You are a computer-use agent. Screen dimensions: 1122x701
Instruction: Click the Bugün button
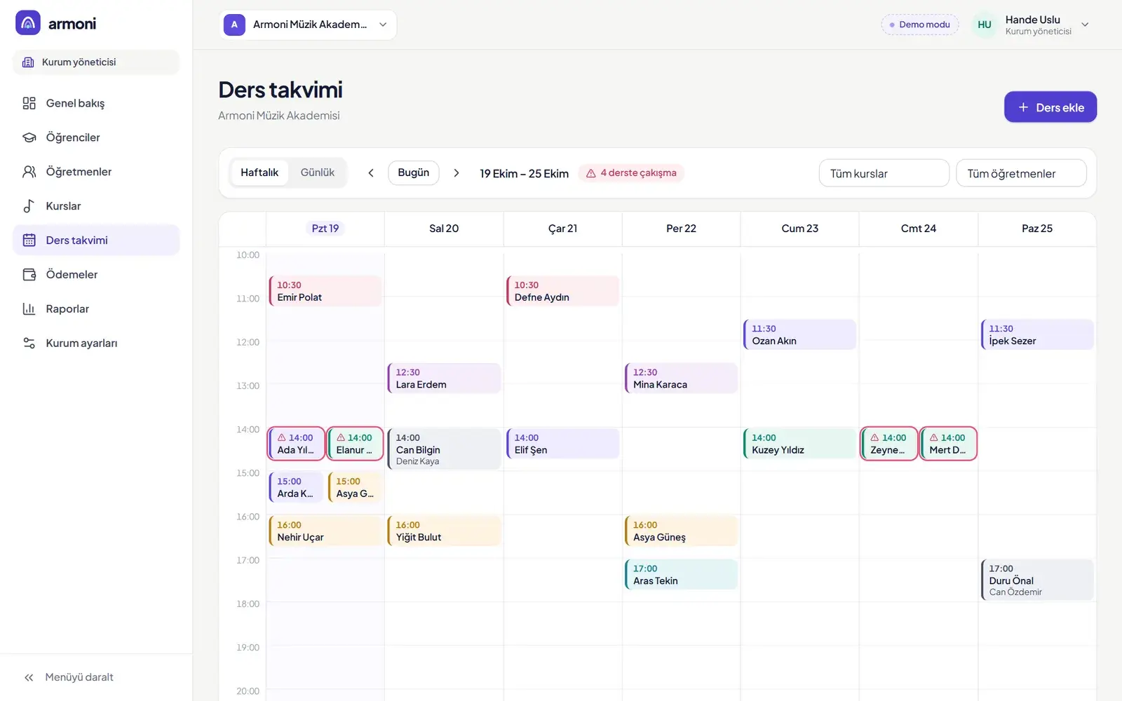tap(414, 173)
